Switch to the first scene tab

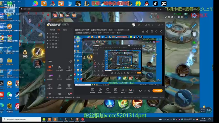(x=52, y=30)
